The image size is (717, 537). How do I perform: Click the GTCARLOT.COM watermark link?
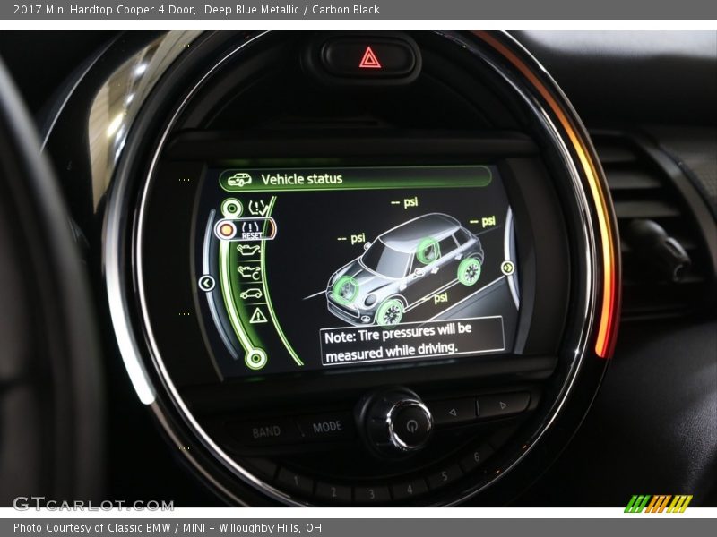click(x=93, y=505)
